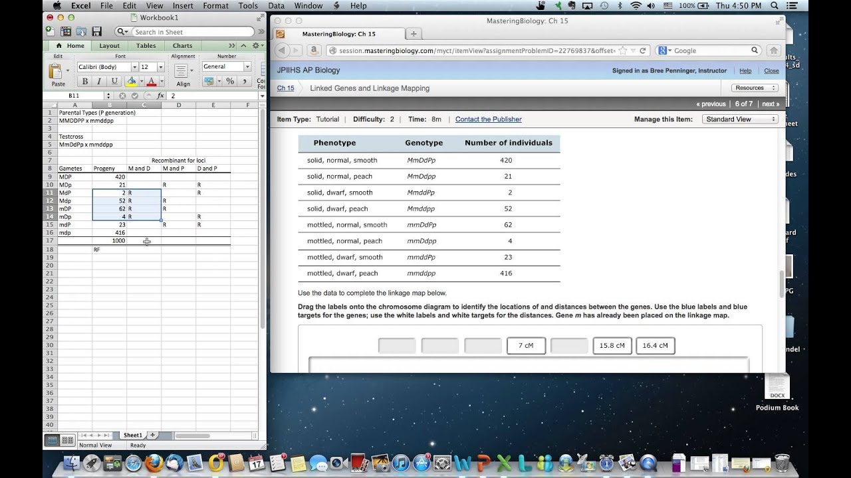Click the Align text icon

[x=181, y=72]
